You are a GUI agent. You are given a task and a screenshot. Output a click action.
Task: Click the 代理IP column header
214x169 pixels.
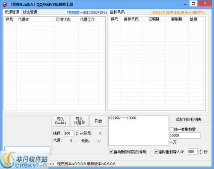coord(35,19)
